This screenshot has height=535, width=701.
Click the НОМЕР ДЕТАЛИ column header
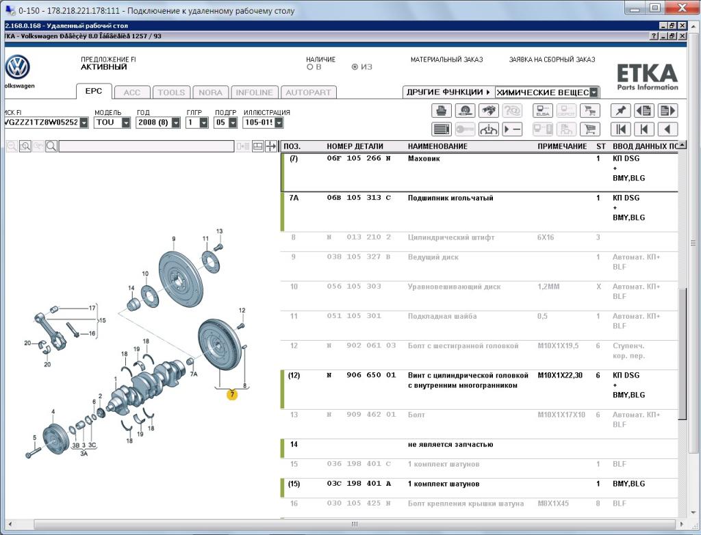(355, 146)
